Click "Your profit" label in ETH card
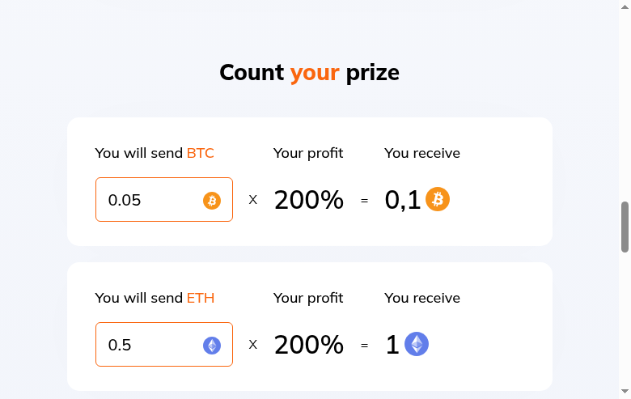Screen dimensions: 631x399 pos(308,298)
